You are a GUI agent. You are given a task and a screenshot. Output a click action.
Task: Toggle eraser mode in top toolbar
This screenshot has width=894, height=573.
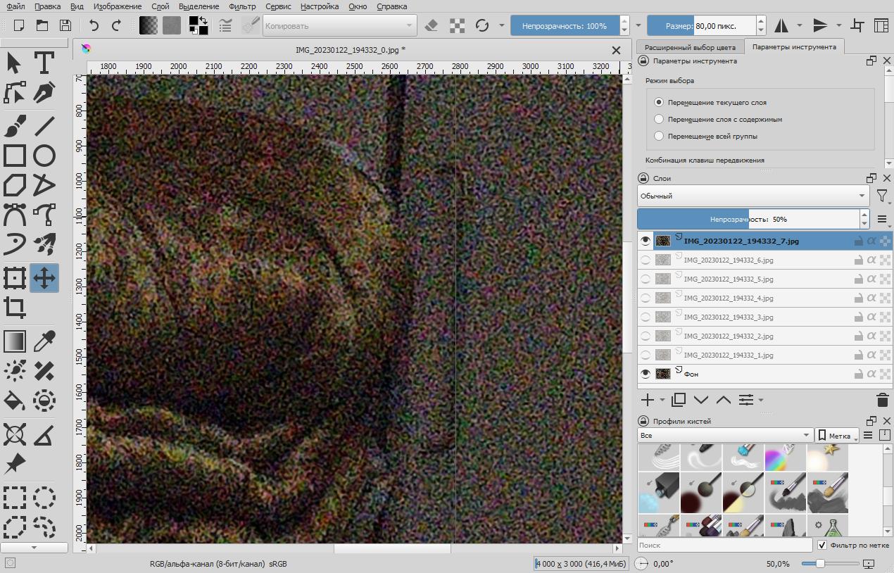click(x=432, y=25)
